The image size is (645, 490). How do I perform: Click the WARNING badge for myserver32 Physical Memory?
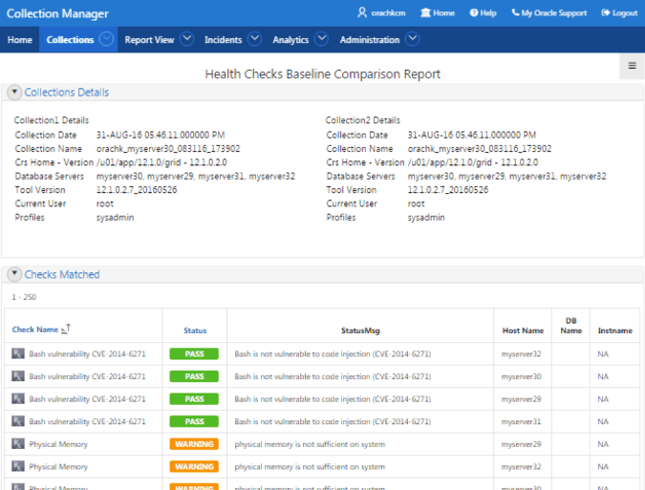pos(194,466)
